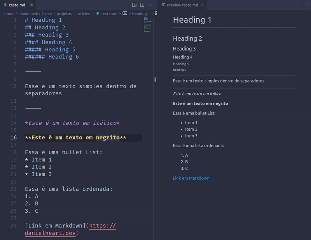Click line number 28 in the editor gutter

click(14, 226)
